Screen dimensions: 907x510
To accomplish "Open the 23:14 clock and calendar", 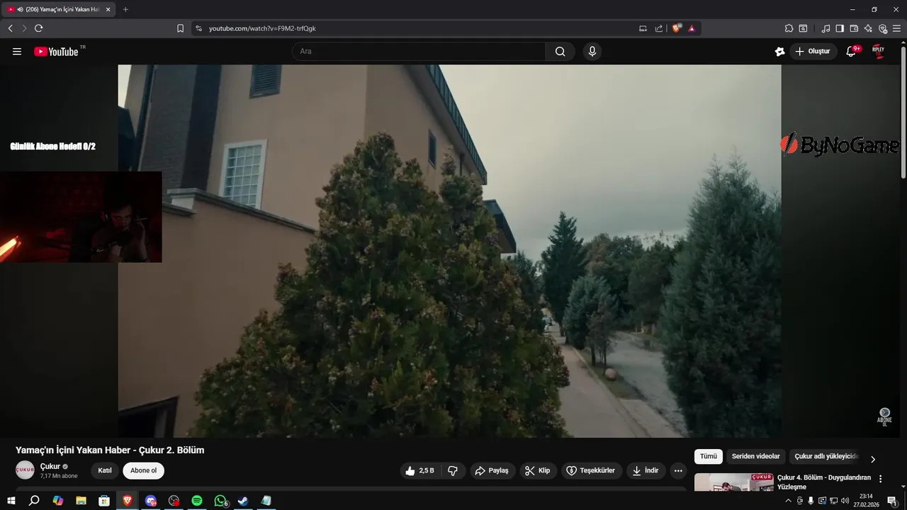I will click(866, 501).
